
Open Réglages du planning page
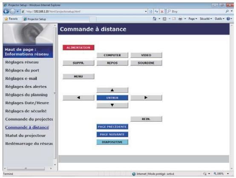26,95
